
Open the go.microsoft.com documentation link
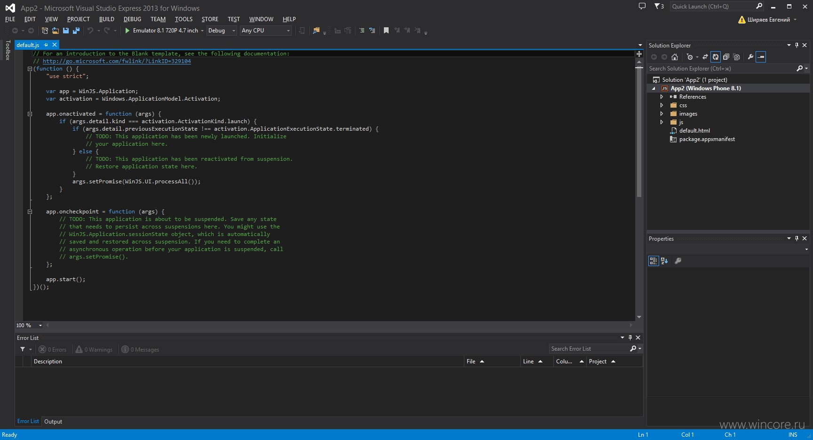(117, 61)
